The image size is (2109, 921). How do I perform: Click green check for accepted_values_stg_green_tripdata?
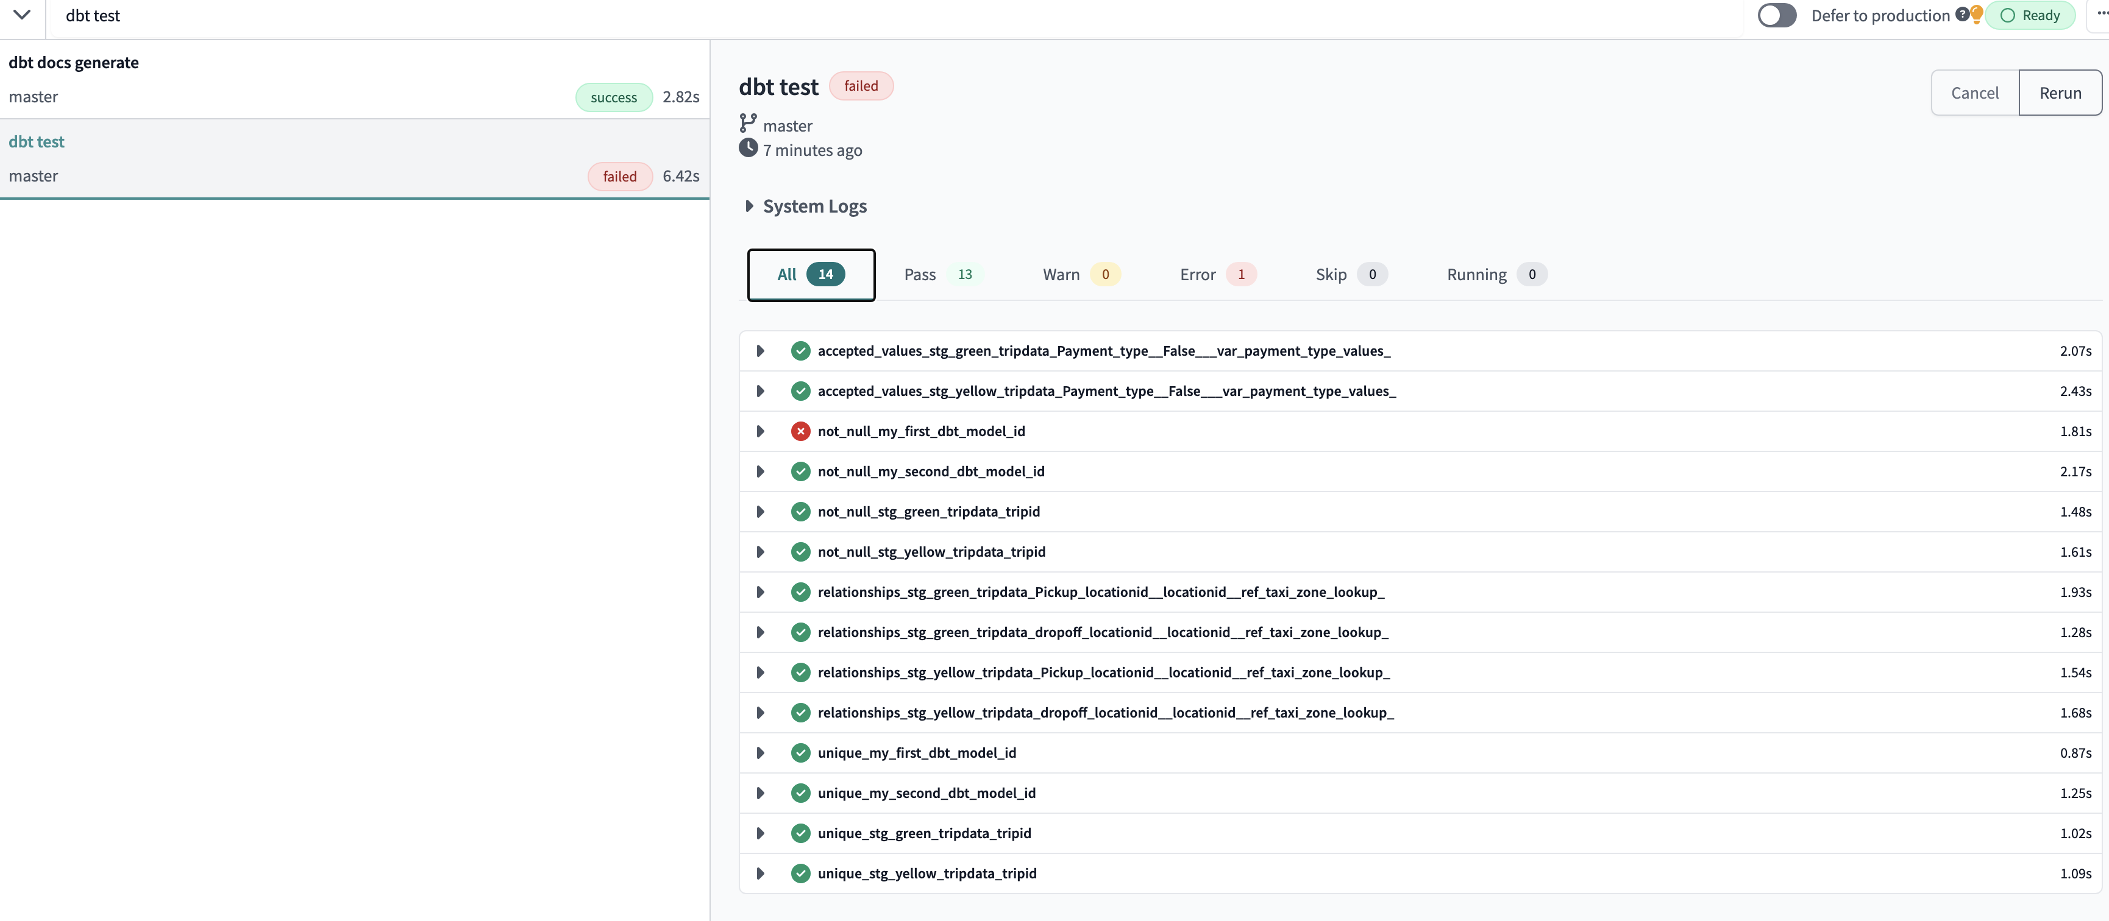(x=801, y=351)
